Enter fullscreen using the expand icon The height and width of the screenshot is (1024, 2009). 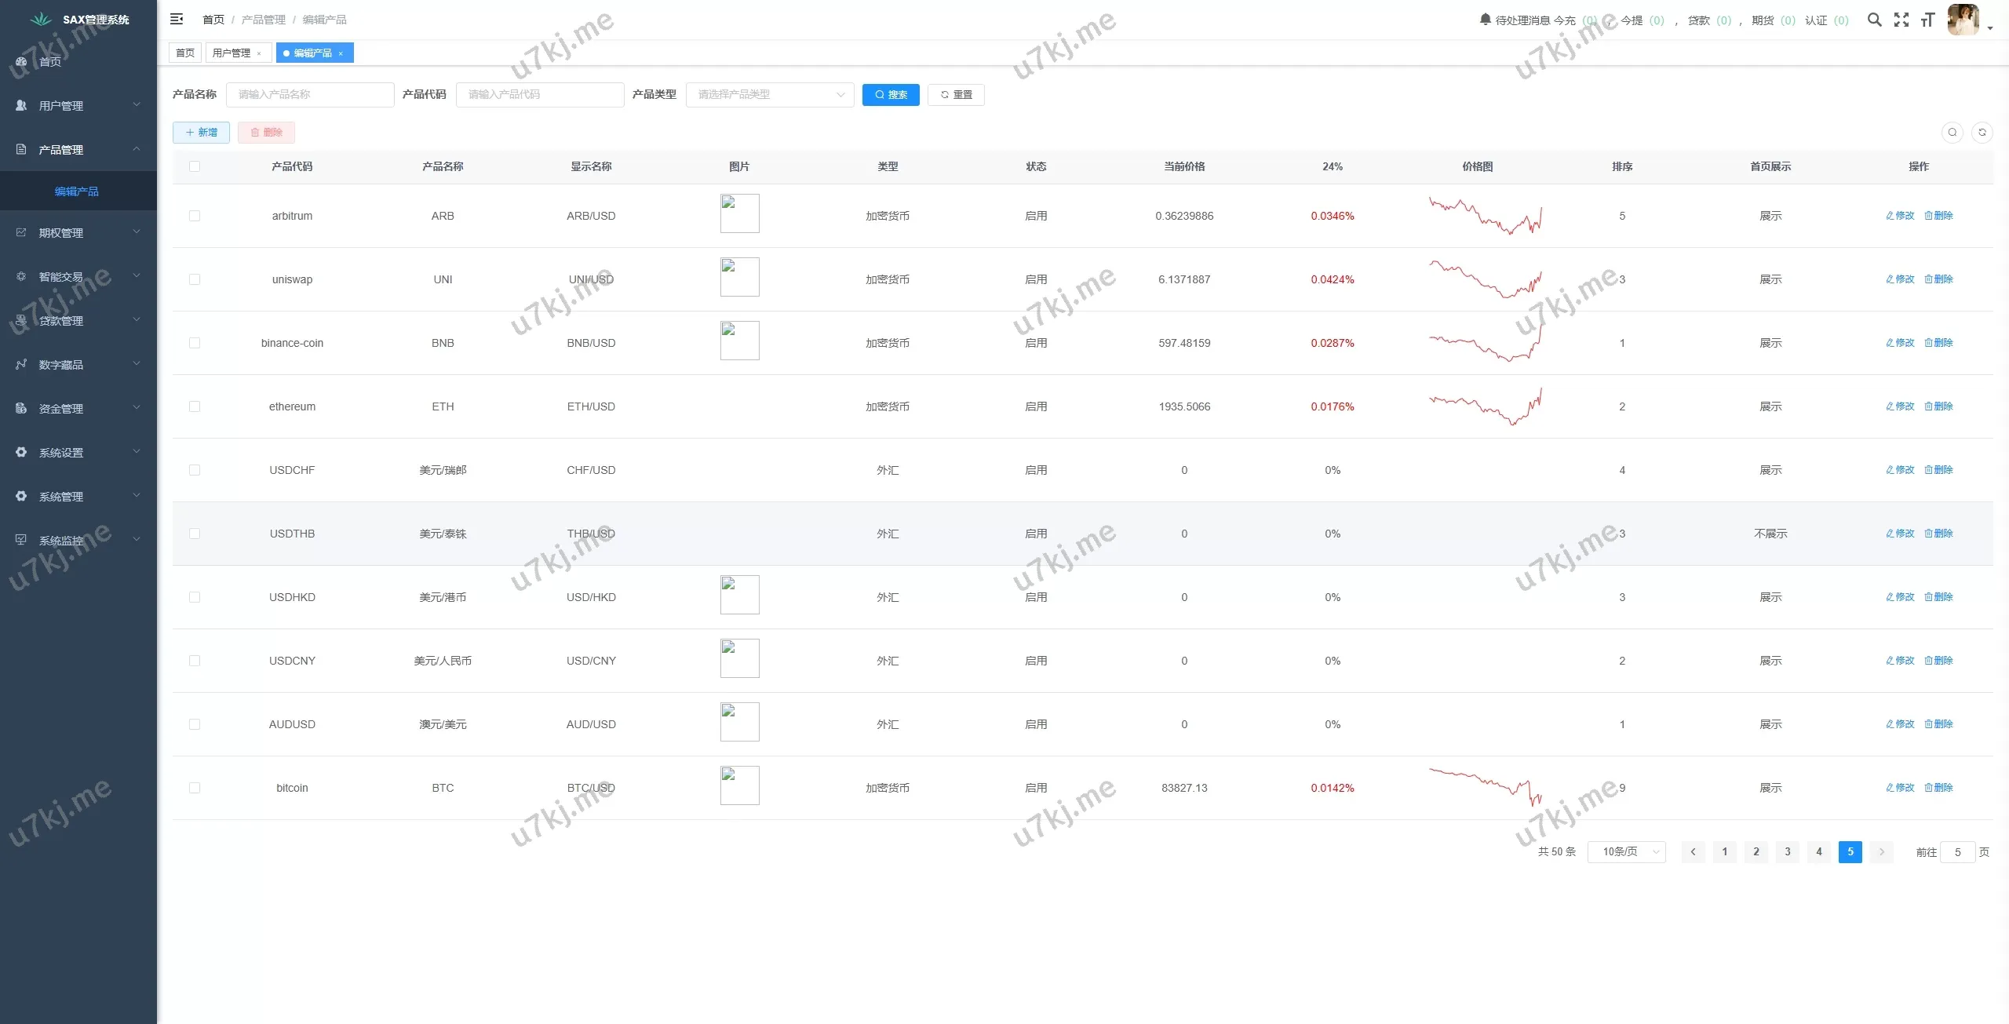coord(1901,20)
